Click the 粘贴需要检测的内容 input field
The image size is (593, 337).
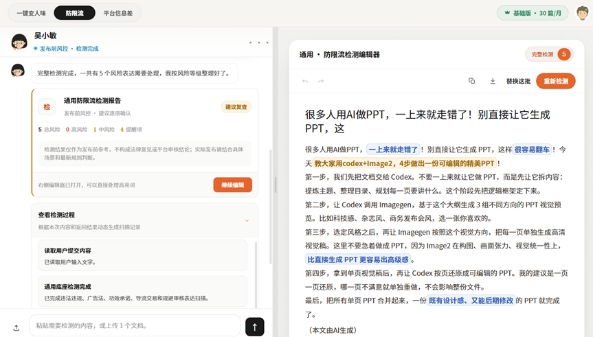(x=135, y=325)
